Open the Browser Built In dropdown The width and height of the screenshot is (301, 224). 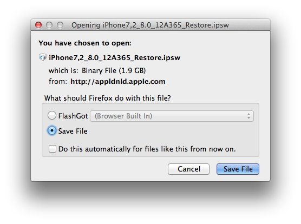pyautogui.click(x=172, y=116)
